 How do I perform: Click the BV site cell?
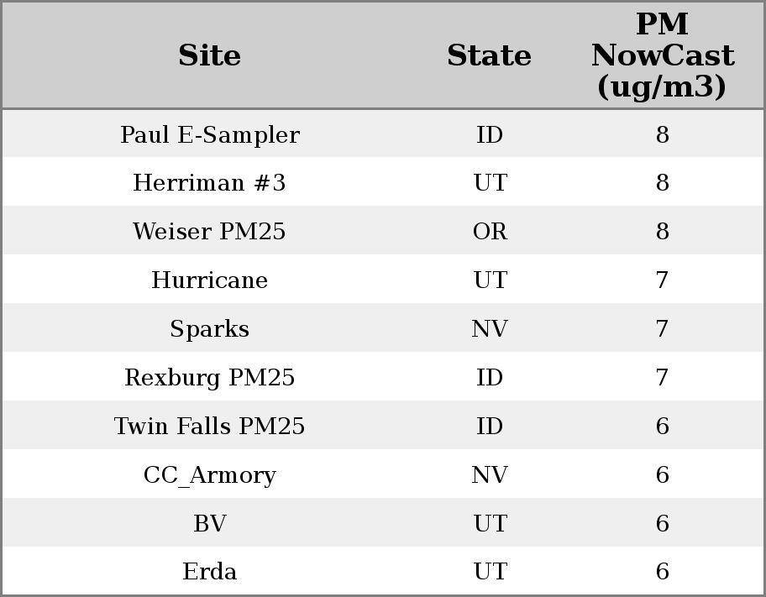point(209,524)
